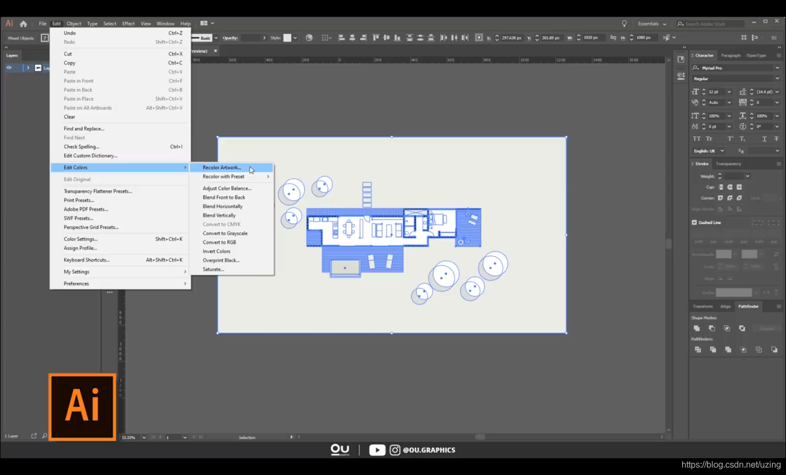This screenshot has width=786, height=475.
Task: Click the Unite shape mode icon
Action: [697, 328]
